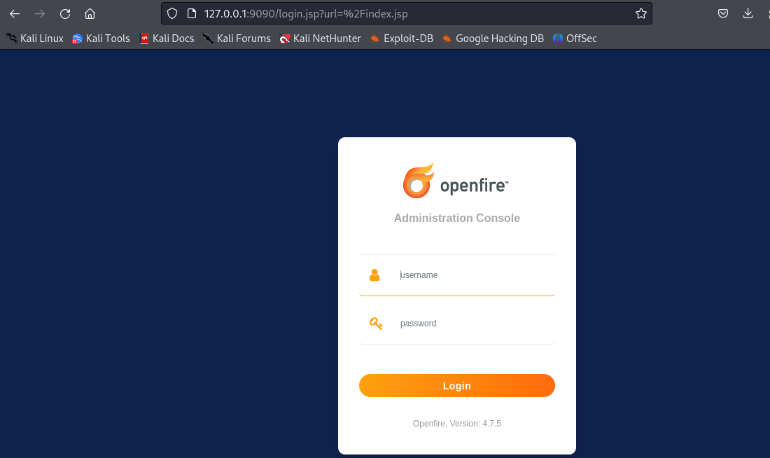Go back with the browser back arrow
Image resolution: width=770 pixels, height=458 pixels.
click(15, 14)
